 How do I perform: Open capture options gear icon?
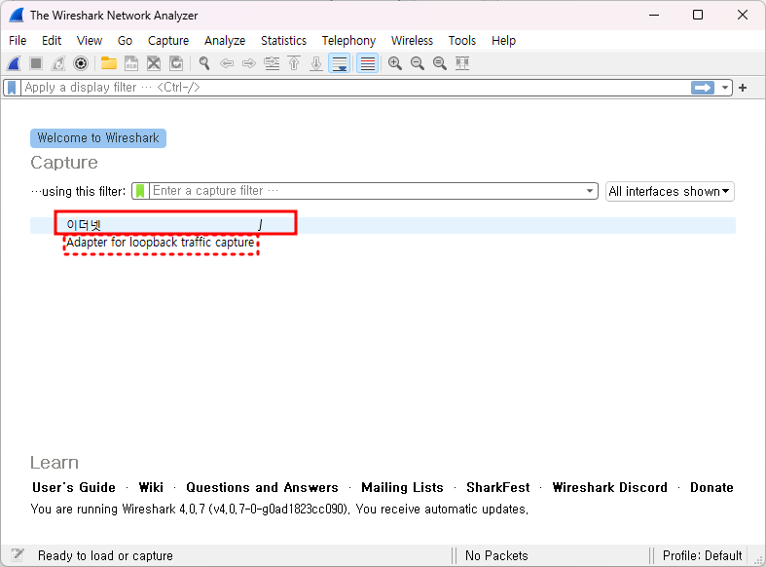tap(81, 63)
